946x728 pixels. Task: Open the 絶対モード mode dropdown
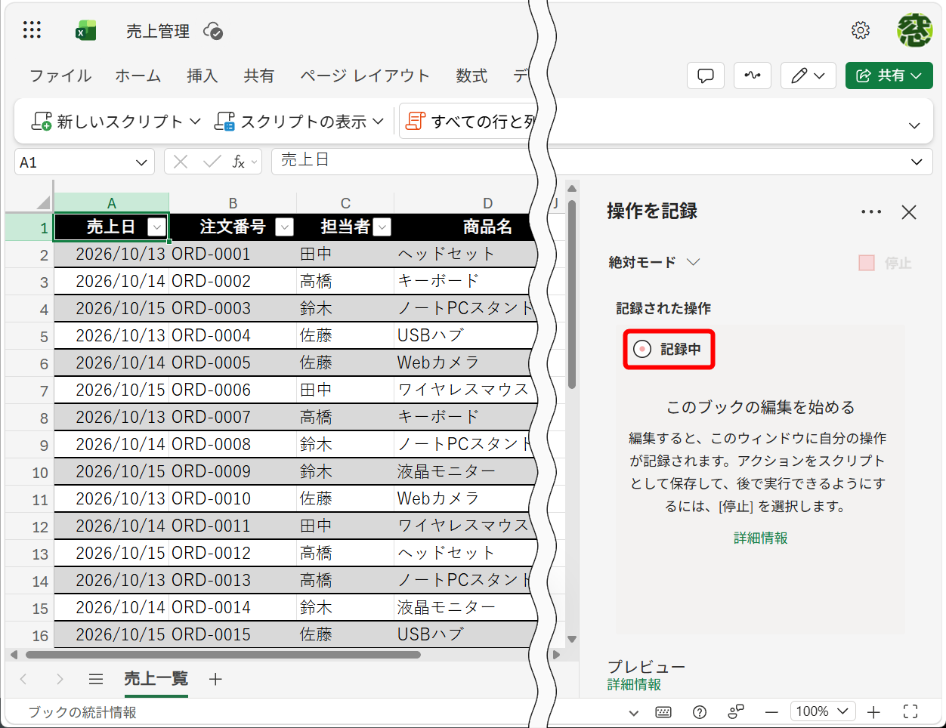click(654, 262)
